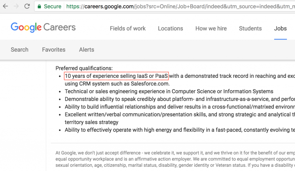The image size is (295, 171).
Task: Click the Google Careers logo
Action: pos(43,28)
